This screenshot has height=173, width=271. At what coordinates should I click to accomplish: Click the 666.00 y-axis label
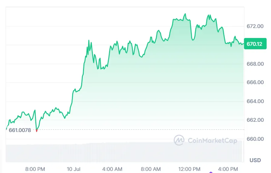coord(255,82)
